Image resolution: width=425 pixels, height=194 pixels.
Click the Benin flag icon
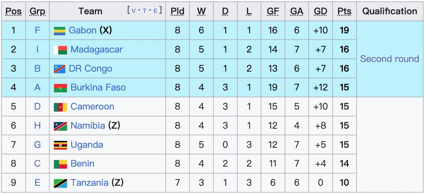[x=60, y=164]
